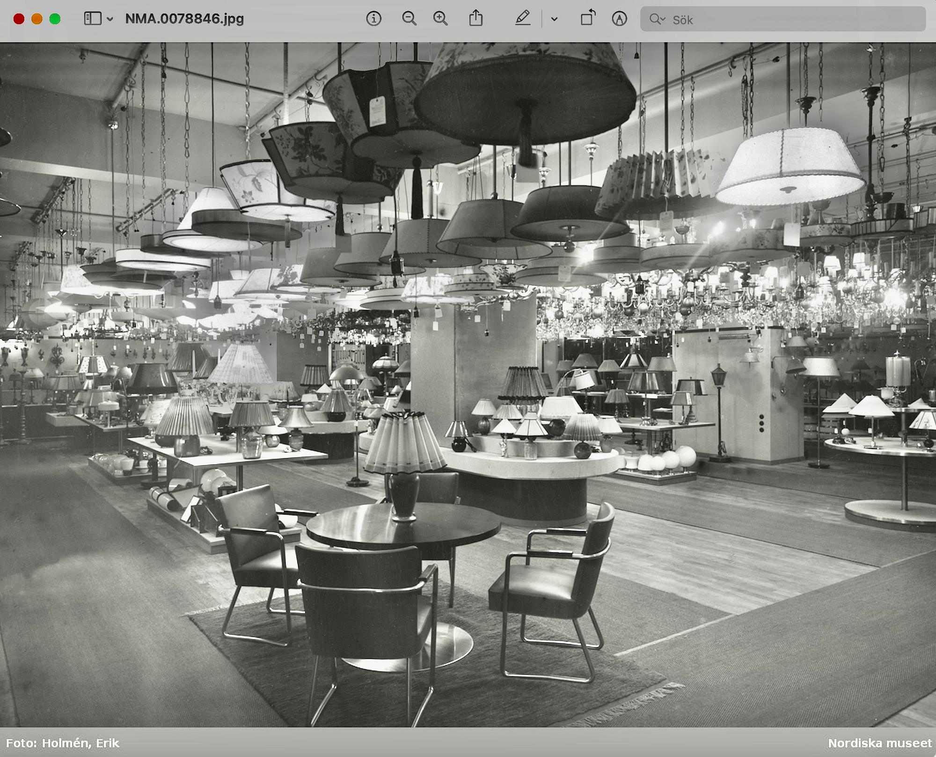
Task: Enter full screen with the green button
Action: [55, 19]
